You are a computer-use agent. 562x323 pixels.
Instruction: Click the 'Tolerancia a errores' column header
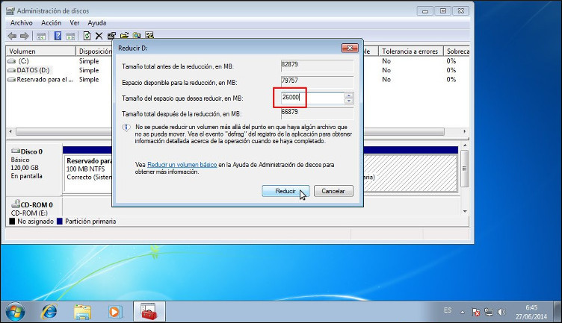pos(410,51)
